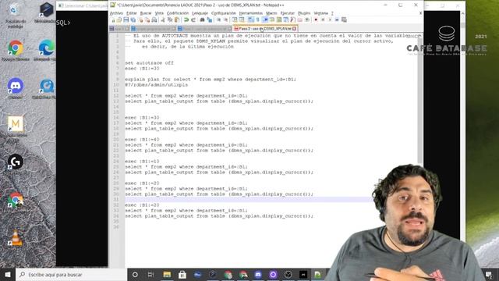Screen dimensions: 499x281
Task: Open the Codificación menu
Action: 178,13
